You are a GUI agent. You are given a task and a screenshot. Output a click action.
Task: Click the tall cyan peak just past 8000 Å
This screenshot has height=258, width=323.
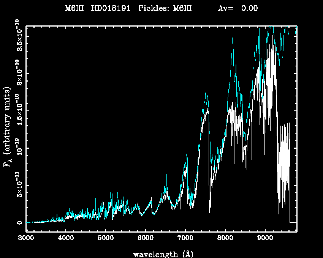[232, 39]
